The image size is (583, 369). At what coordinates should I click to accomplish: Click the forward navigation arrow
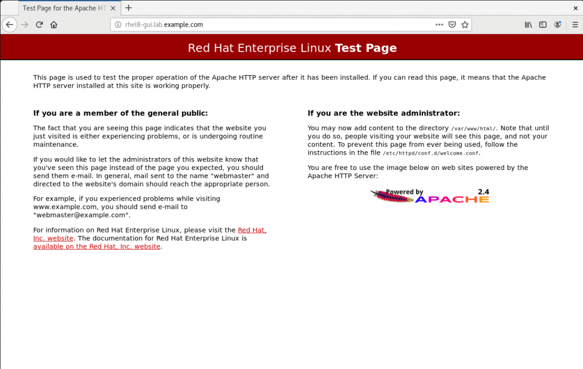24,25
